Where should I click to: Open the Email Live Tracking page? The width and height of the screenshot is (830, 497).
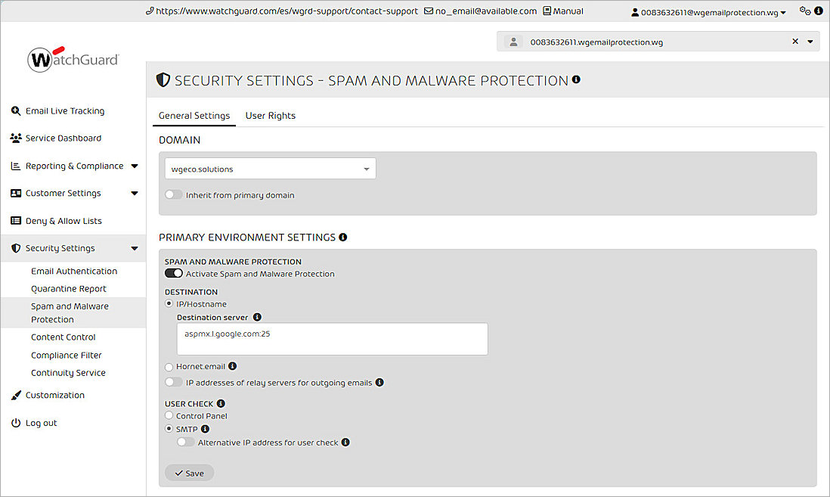pyautogui.click(x=66, y=111)
